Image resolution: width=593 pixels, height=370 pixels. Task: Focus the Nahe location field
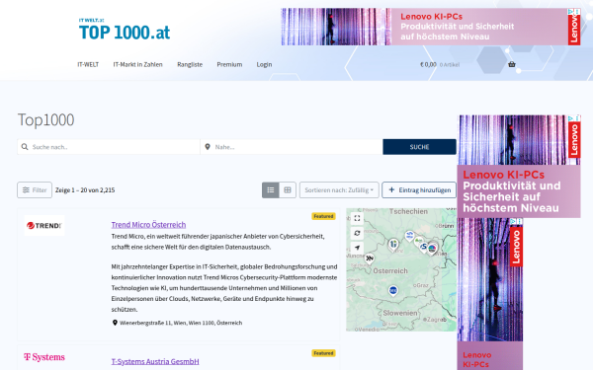(x=292, y=147)
